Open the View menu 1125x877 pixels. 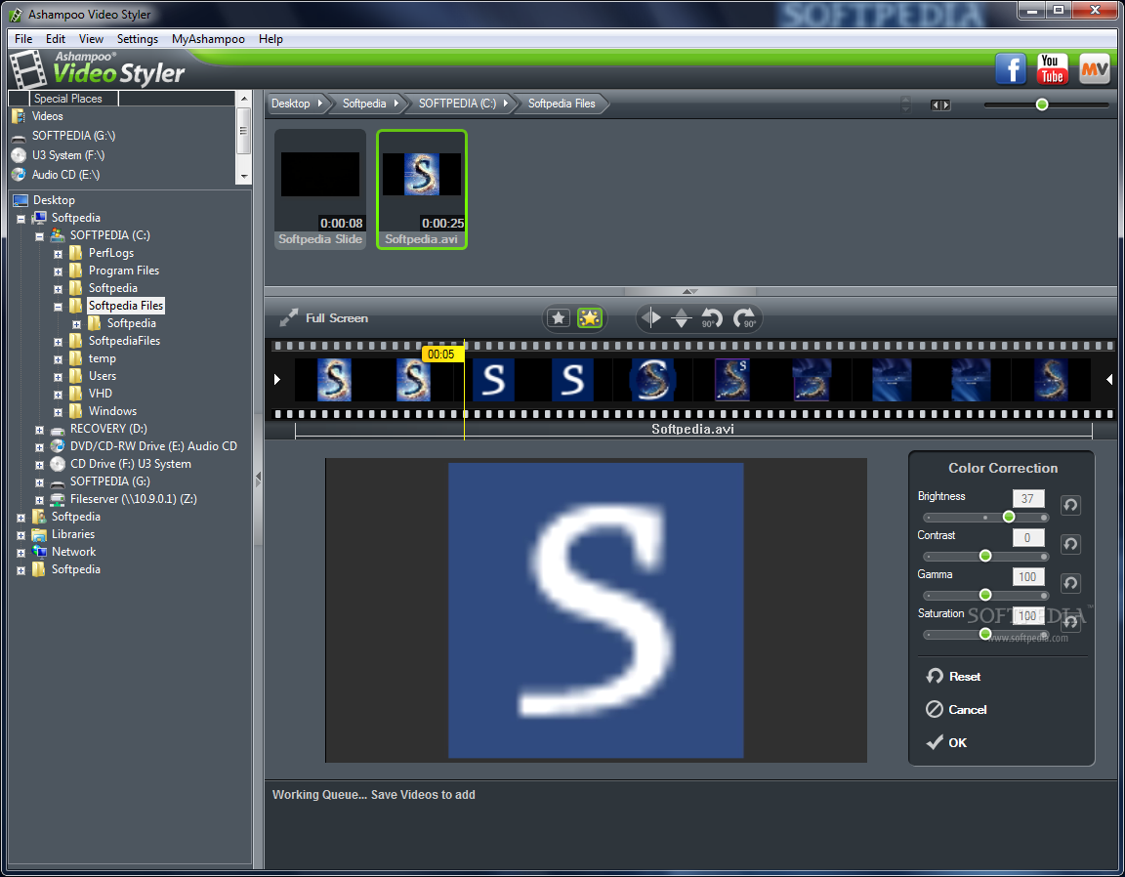coord(91,39)
